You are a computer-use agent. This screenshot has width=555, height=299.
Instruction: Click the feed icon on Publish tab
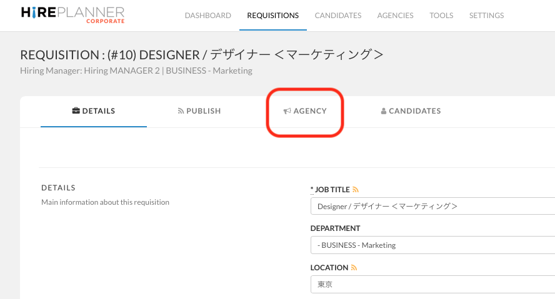181,111
